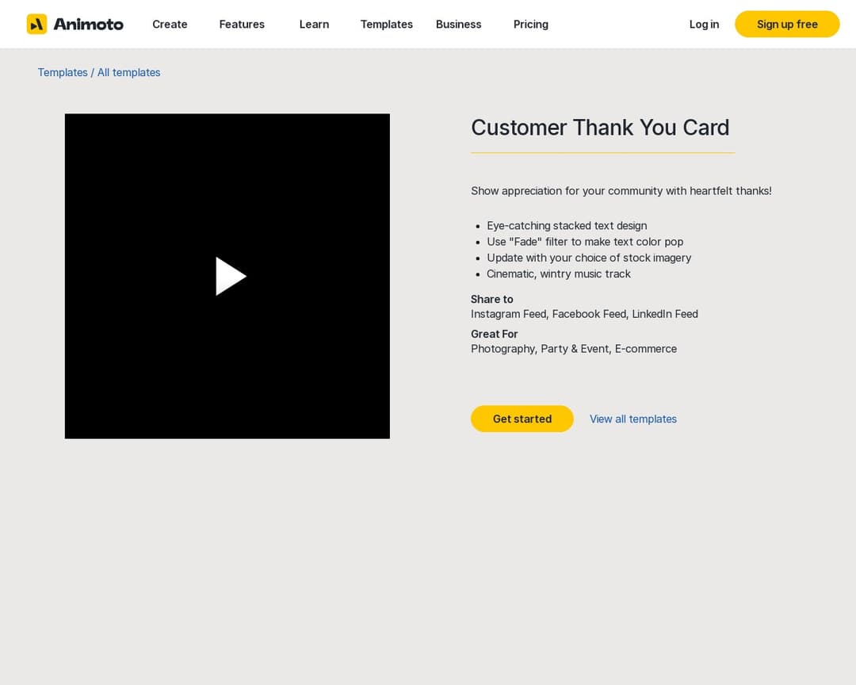Click the Share to label

coord(491,299)
